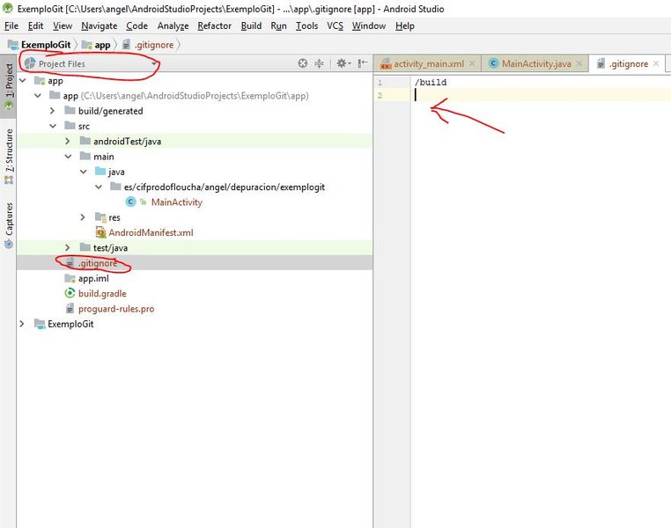671x528 pixels.
Task: Toggle the 1: Project tool window
Action: [9, 87]
